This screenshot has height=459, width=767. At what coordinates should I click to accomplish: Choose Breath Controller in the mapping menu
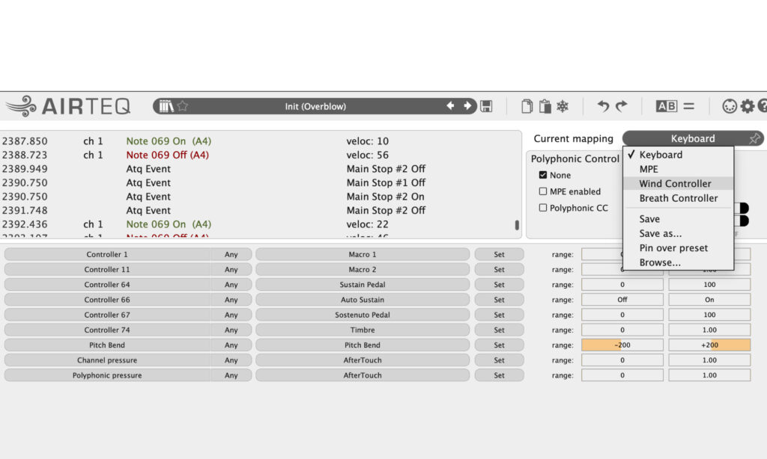(679, 198)
